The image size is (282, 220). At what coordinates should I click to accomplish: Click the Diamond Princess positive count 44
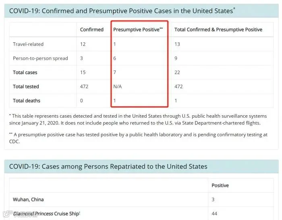[x=214, y=214]
